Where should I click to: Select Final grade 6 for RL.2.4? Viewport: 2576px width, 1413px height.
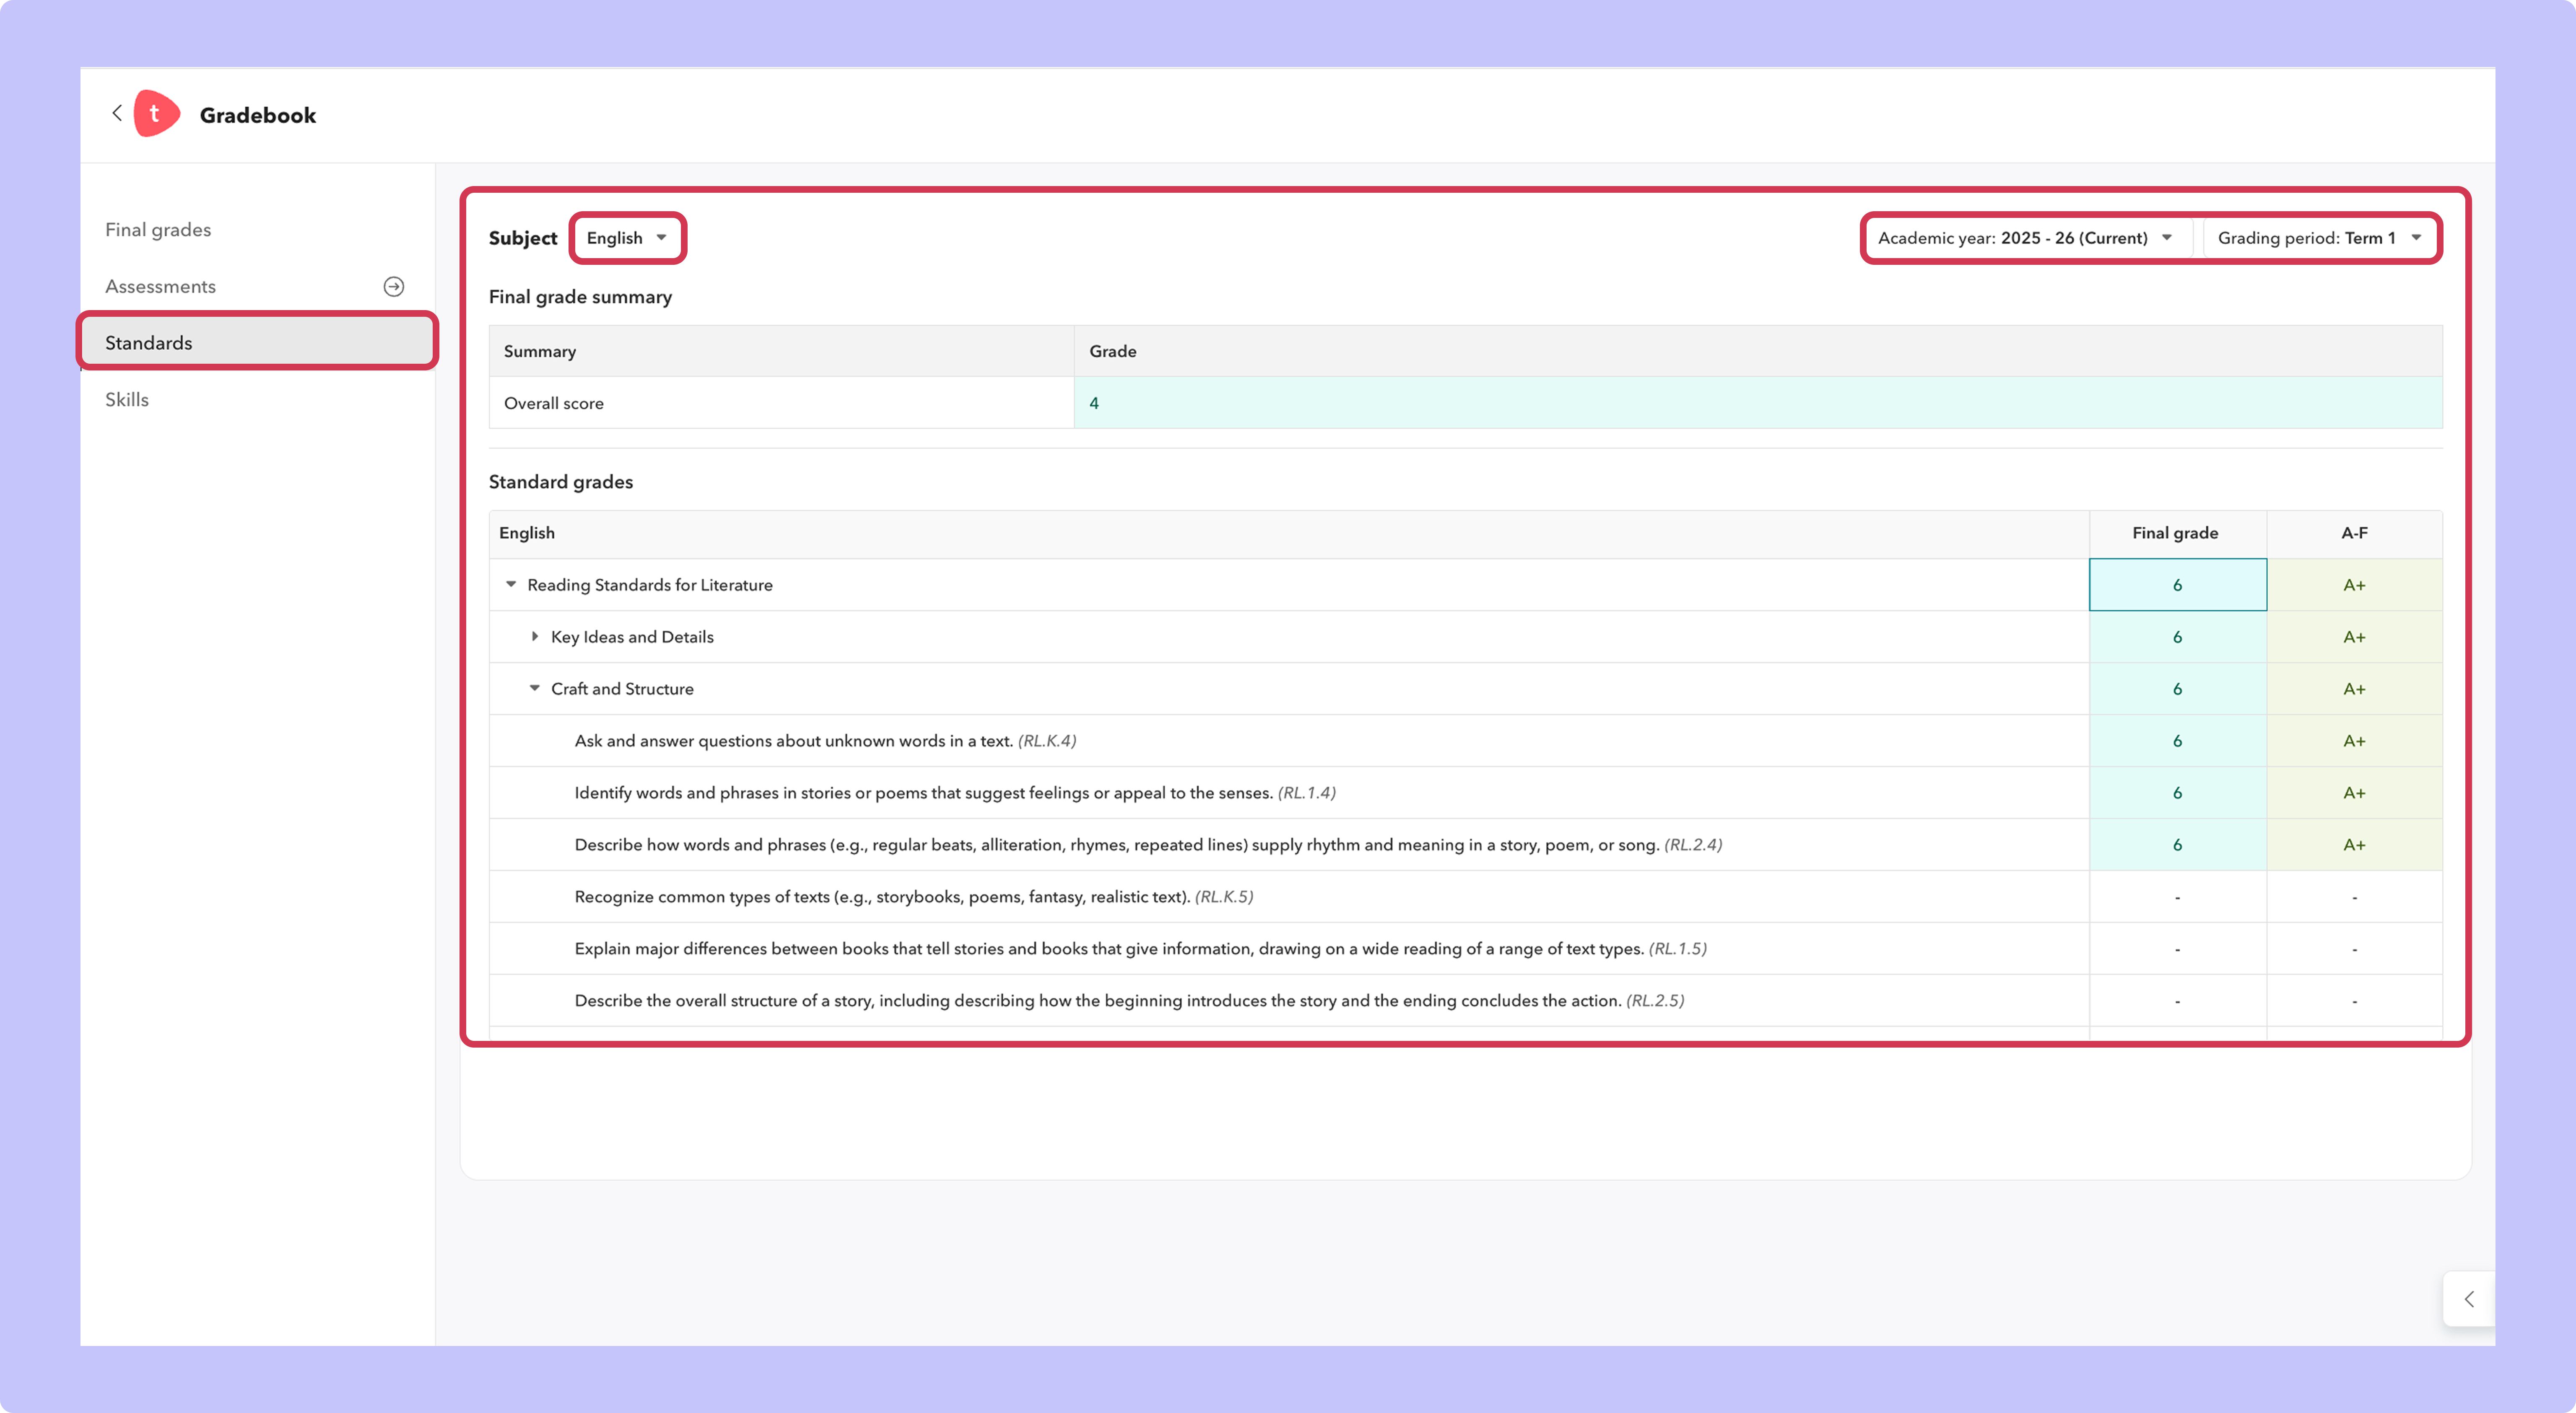tap(2178, 844)
